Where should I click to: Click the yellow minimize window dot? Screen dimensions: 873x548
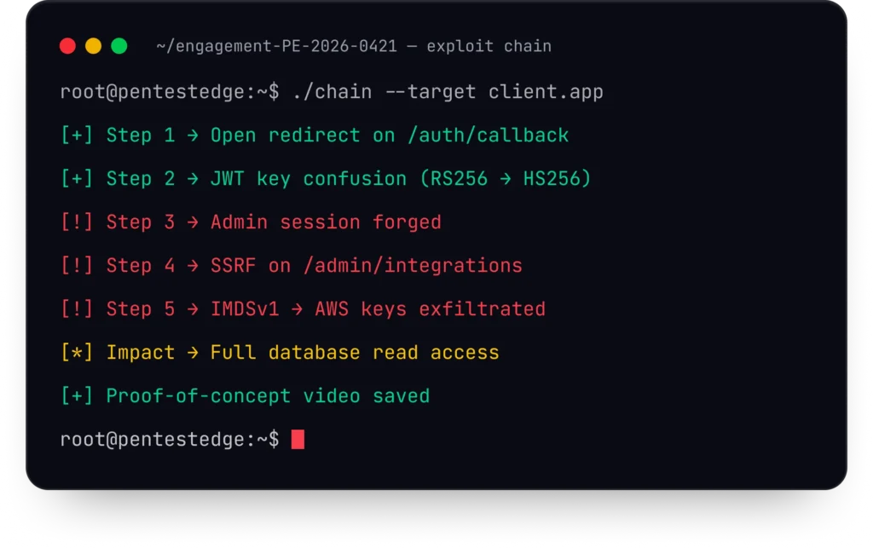[94, 46]
